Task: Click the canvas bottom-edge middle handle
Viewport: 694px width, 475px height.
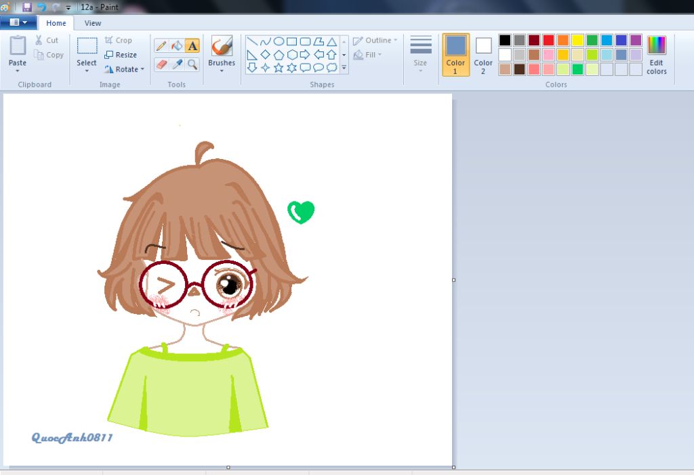Action: (x=228, y=467)
